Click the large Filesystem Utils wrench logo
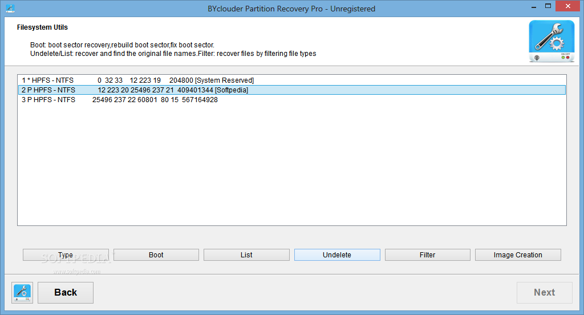The height and width of the screenshot is (315, 584). tap(551, 41)
